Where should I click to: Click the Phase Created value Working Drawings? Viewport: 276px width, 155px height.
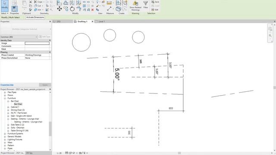pyautogui.click(x=33, y=55)
